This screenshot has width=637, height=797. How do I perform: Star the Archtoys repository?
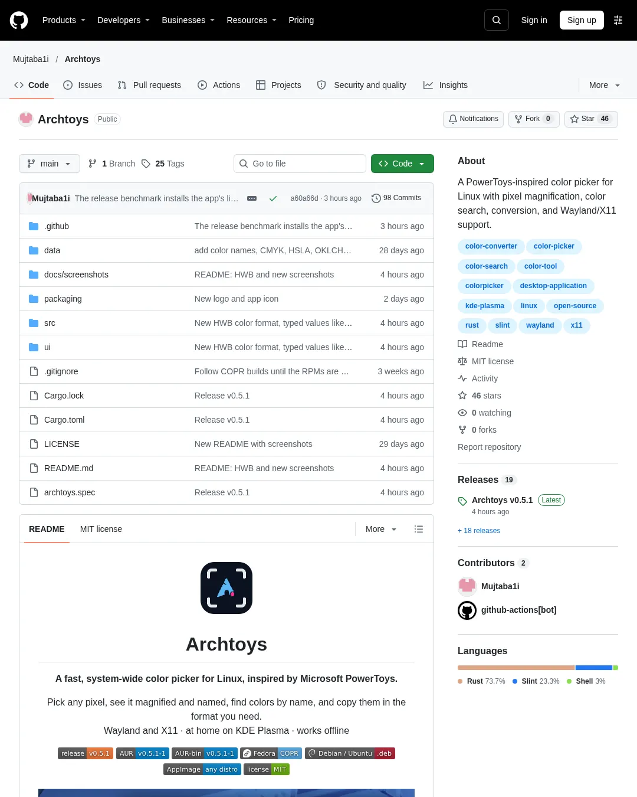pyautogui.click(x=591, y=119)
